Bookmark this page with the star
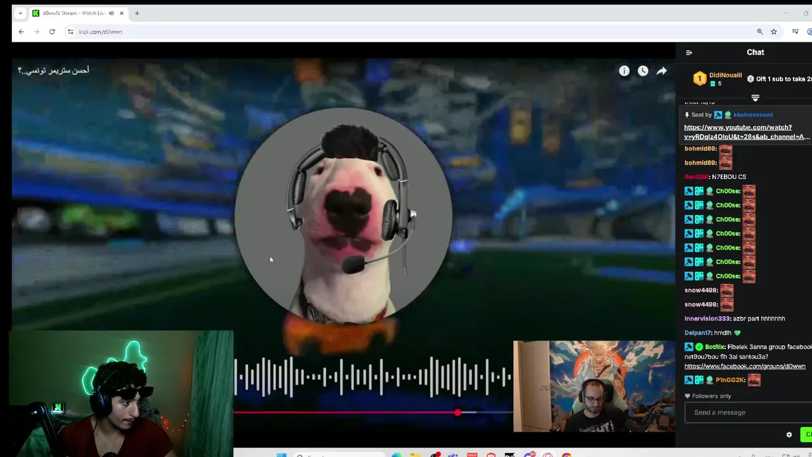The height and width of the screenshot is (457, 812). point(774,32)
